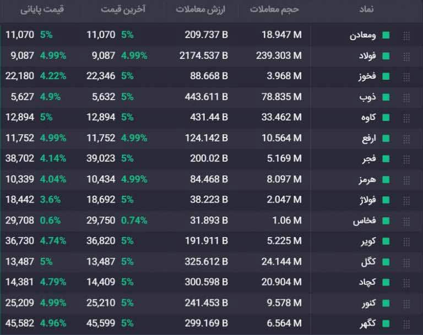
Task: Click the drag handle on the کگهر row
Action: click(x=406, y=323)
